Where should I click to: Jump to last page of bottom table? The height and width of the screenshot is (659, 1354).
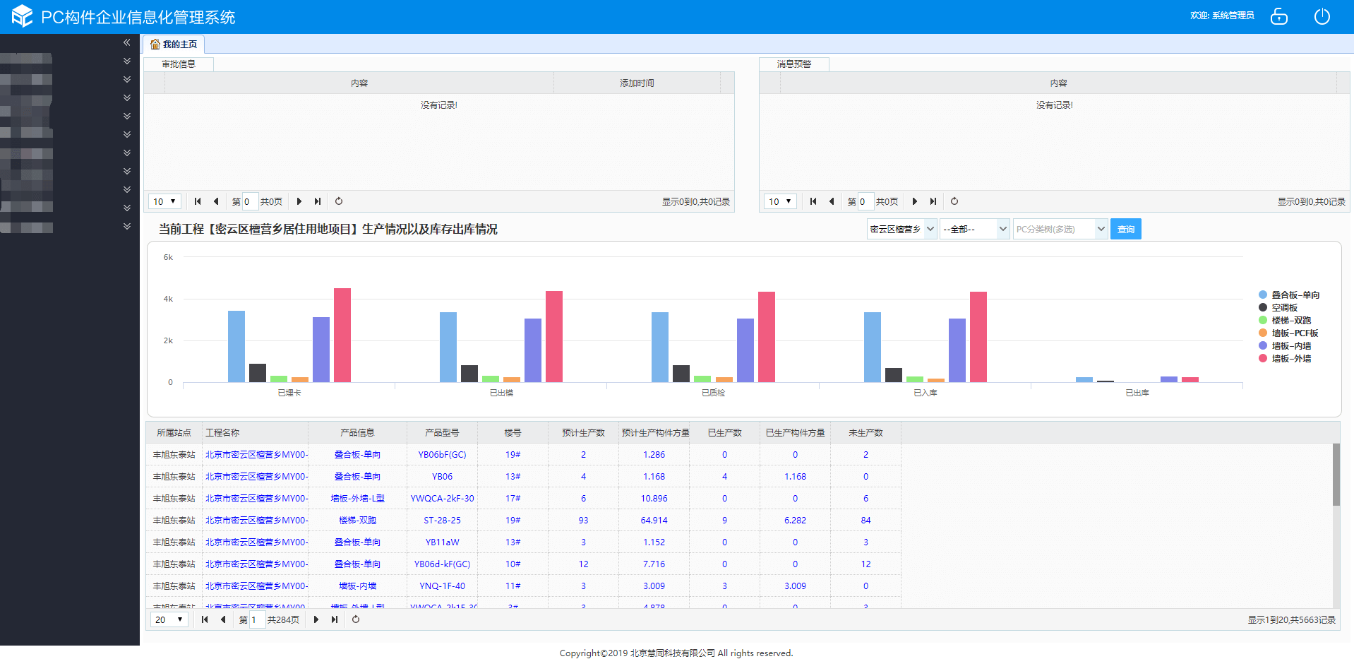(x=335, y=619)
